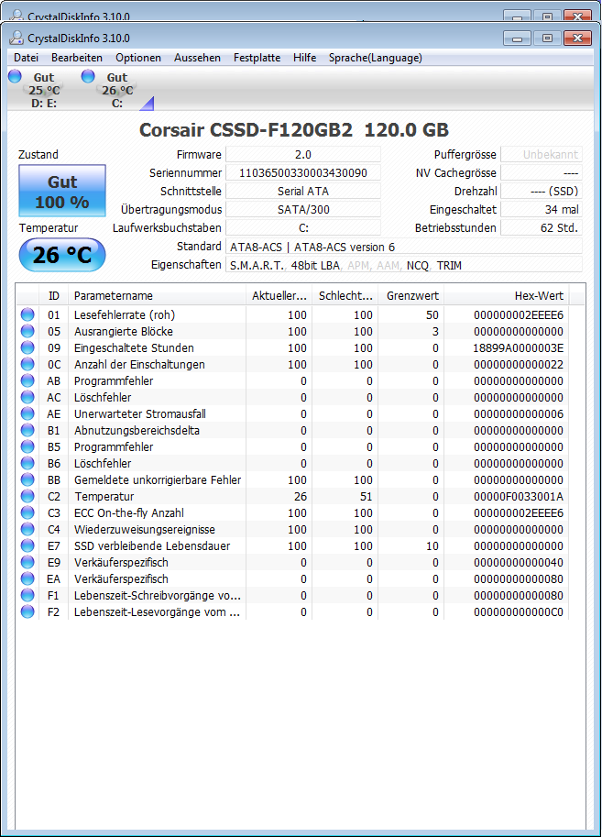Image resolution: width=602 pixels, height=837 pixels.
Task: Open the Hilfe menu
Action: (304, 58)
